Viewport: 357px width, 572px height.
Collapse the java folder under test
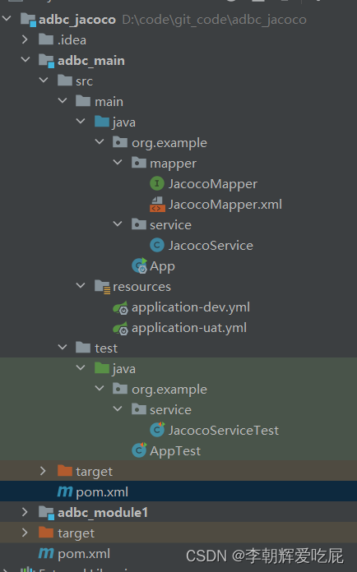click(81, 367)
